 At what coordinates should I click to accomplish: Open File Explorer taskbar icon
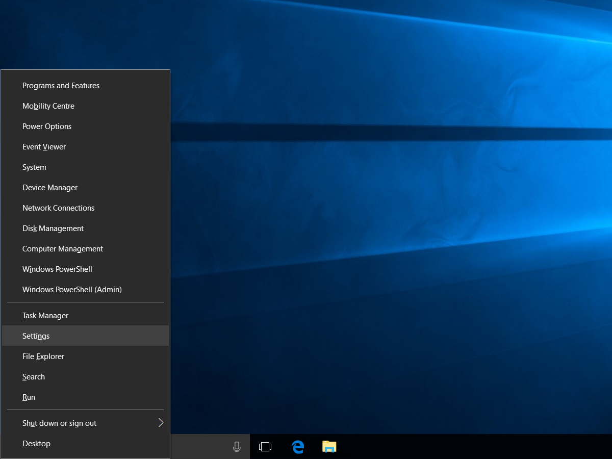click(x=329, y=447)
